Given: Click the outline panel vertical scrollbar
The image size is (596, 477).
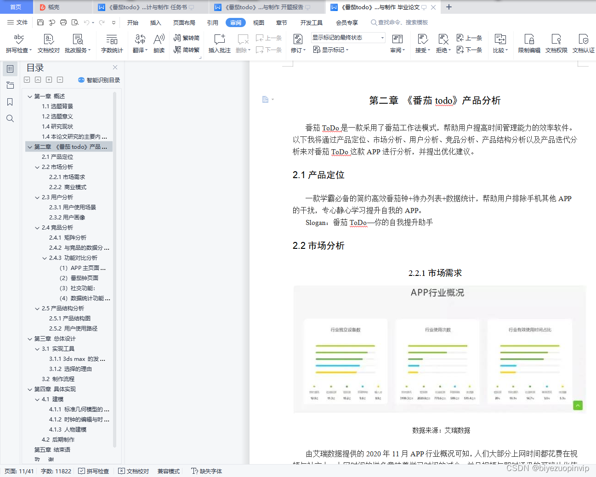Looking at the screenshot, I should [x=114, y=270].
